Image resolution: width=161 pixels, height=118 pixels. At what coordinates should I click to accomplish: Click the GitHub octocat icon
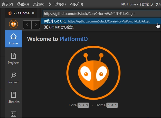point(46,27)
